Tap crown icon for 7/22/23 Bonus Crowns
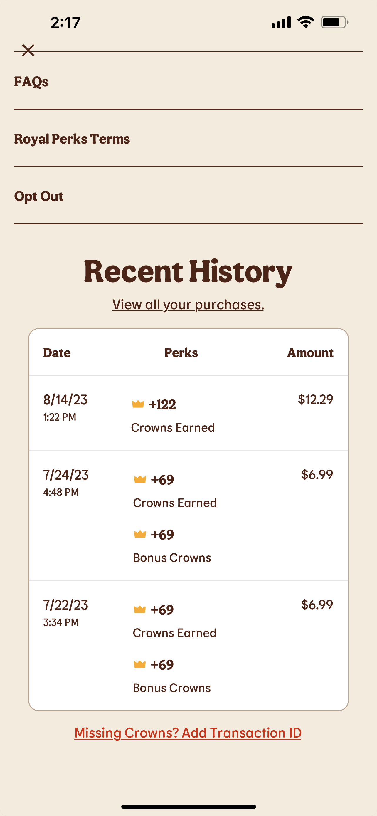 (x=139, y=664)
